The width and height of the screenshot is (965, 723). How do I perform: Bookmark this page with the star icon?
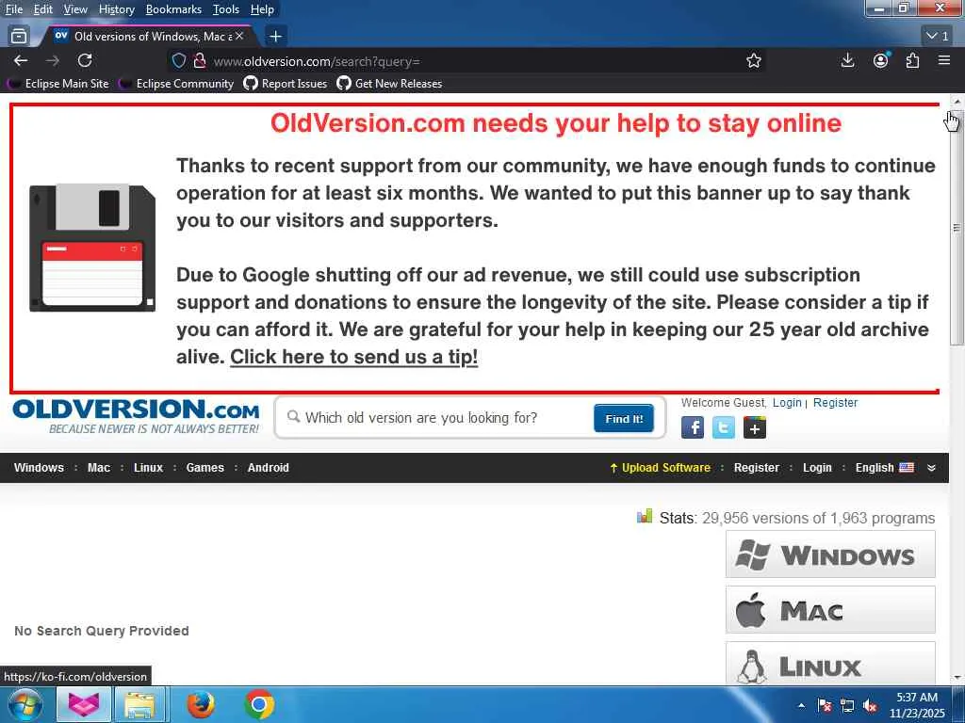pyautogui.click(x=753, y=61)
